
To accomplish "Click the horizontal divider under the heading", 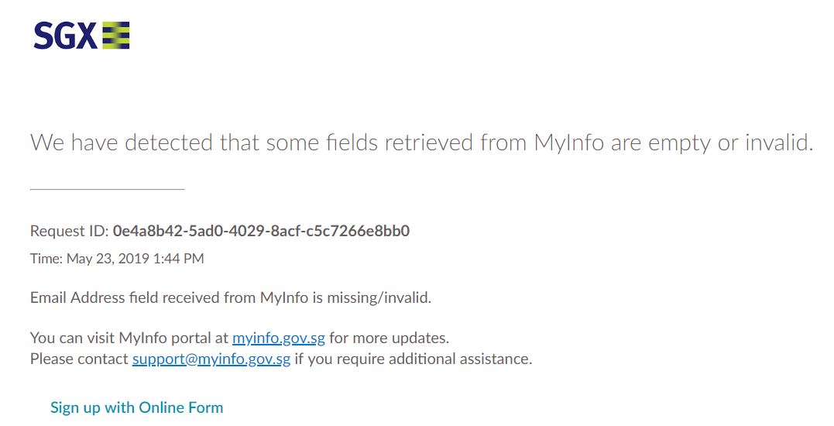I will click(108, 189).
